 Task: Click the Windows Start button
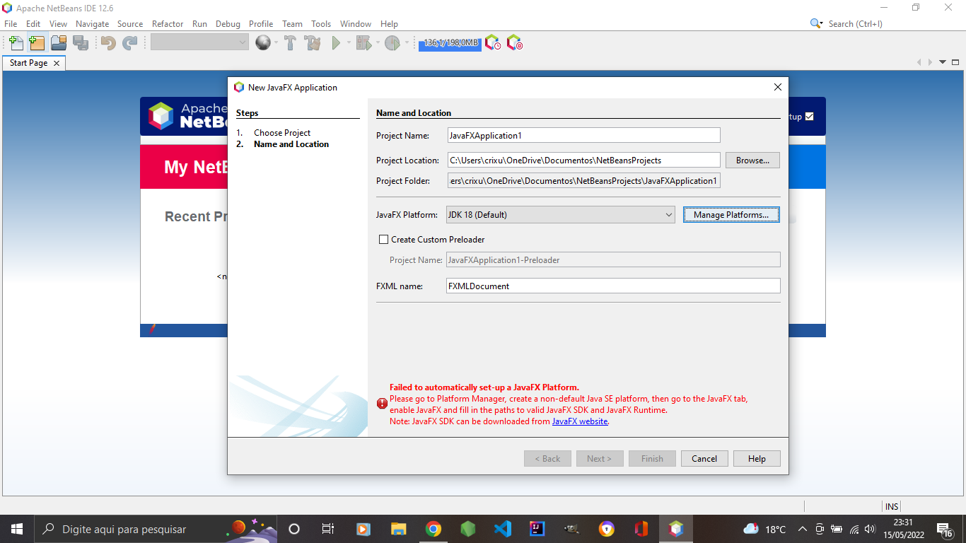[17, 529]
